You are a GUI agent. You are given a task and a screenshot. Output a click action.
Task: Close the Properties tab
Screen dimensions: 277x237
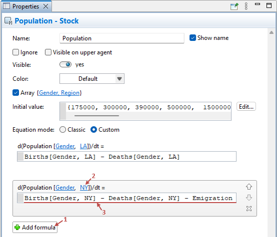(46, 6)
